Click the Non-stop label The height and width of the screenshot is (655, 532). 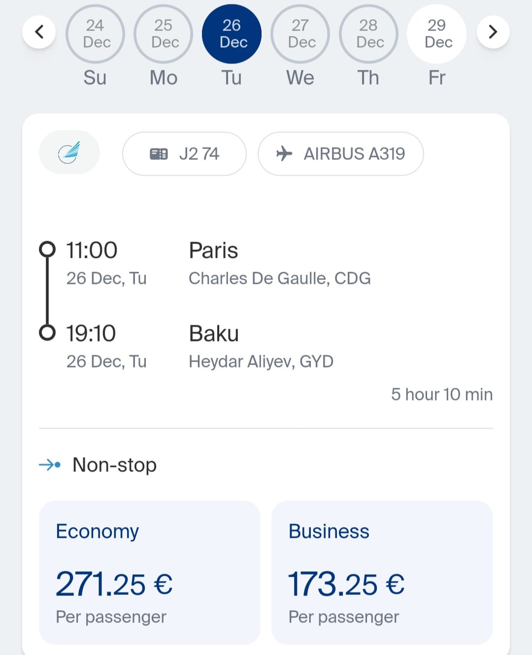pos(114,465)
